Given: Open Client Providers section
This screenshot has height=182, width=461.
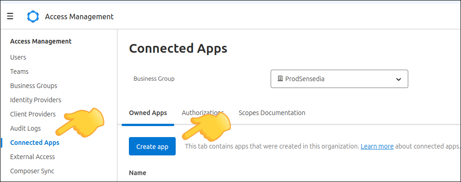Looking at the screenshot, I should point(33,114).
